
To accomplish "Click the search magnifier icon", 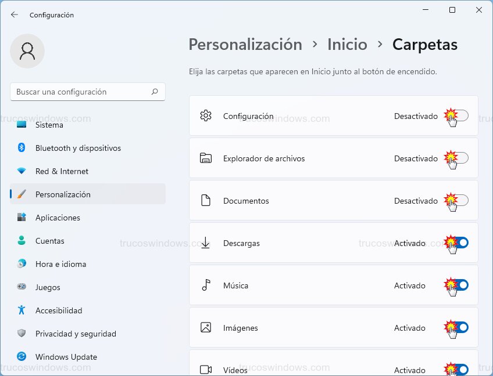I will coord(155,92).
